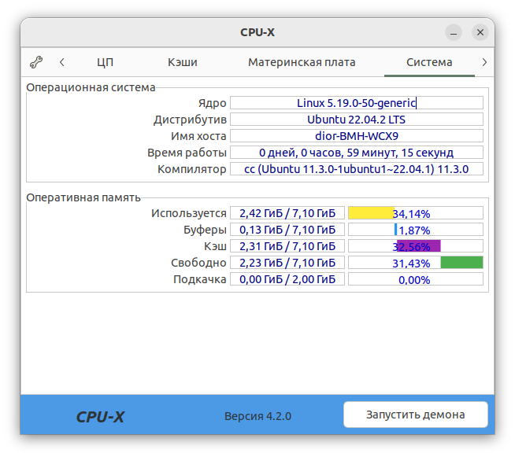Open the Кэши tab
The image size is (515, 457).
point(182,62)
